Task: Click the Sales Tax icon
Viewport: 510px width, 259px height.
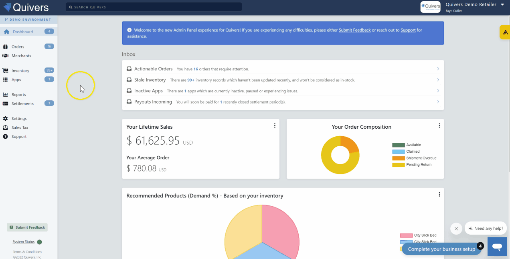Action: point(6,128)
